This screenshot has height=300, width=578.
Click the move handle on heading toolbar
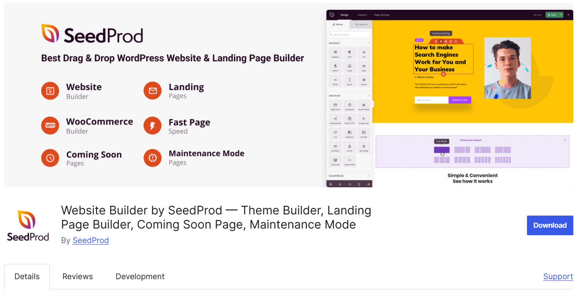click(x=436, y=42)
